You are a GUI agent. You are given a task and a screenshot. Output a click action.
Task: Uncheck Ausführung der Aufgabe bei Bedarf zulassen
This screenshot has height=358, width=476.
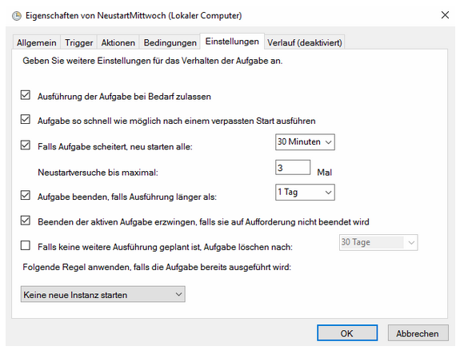click(x=26, y=95)
